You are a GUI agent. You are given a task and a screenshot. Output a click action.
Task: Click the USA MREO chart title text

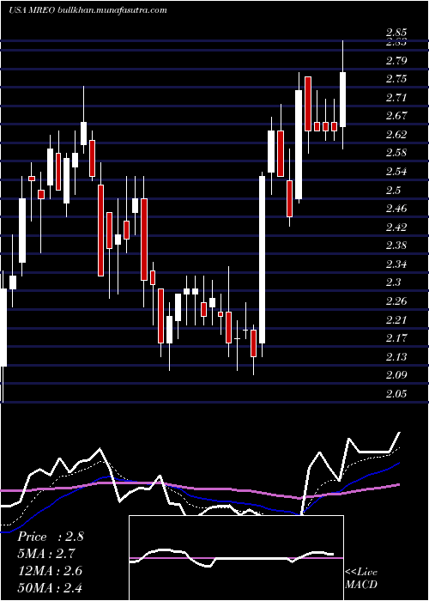click(x=88, y=10)
